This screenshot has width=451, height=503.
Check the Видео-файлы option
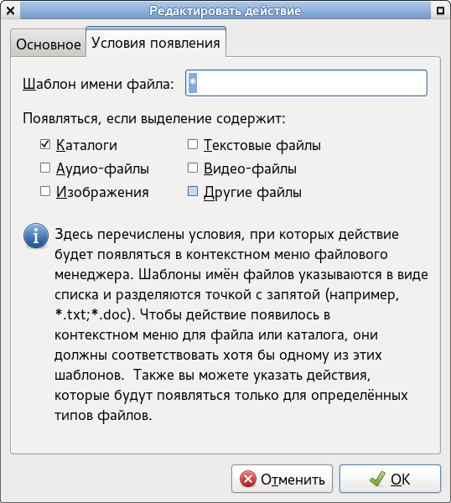click(193, 168)
